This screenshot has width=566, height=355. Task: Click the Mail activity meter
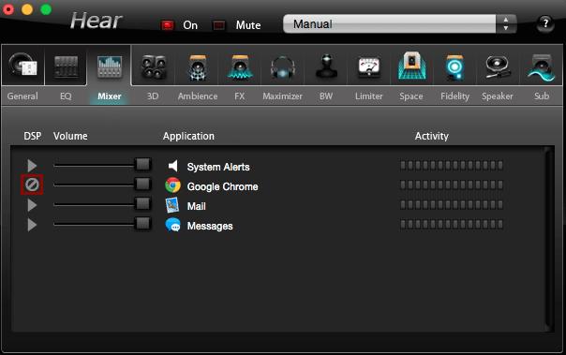pyautogui.click(x=452, y=205)
